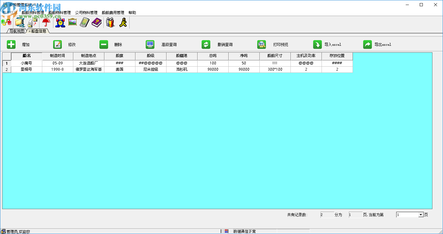Click the 船旗 column header

pyautogui.click(x=120, y=56)
